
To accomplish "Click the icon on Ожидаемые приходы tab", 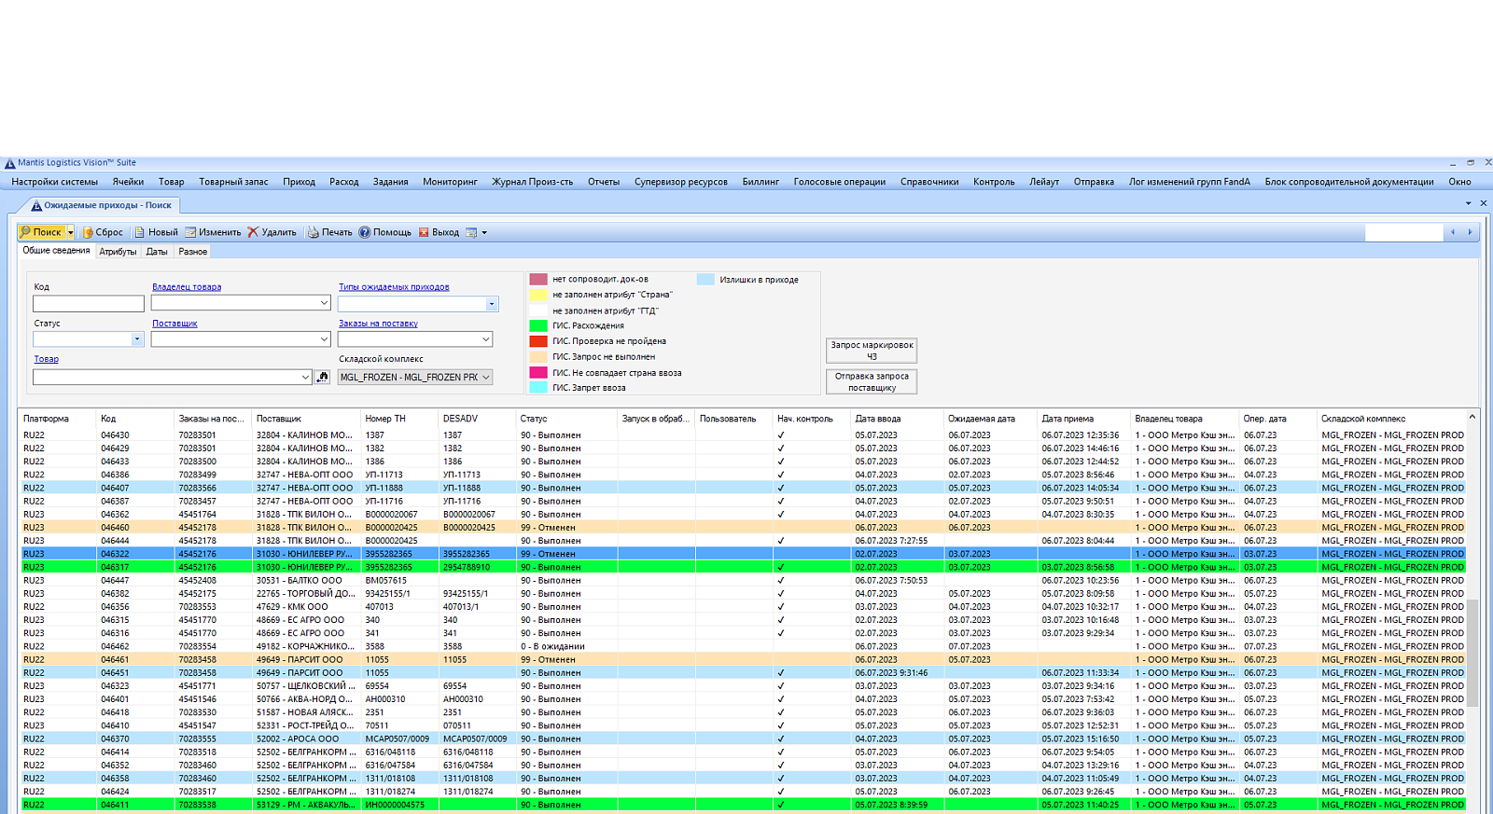I will [x=36, y=205].
